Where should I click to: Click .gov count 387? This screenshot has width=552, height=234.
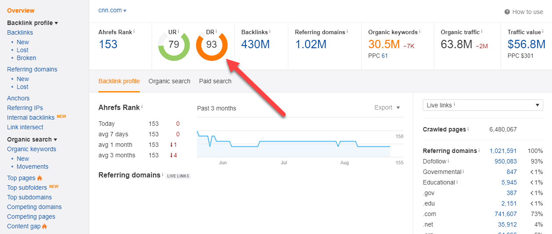coord(512,193)
